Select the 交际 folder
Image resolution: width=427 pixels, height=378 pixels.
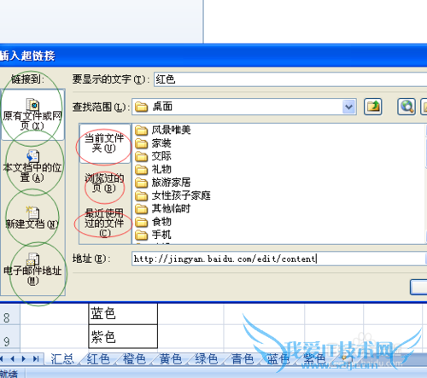pyautogui.click(x=153, y=156)
